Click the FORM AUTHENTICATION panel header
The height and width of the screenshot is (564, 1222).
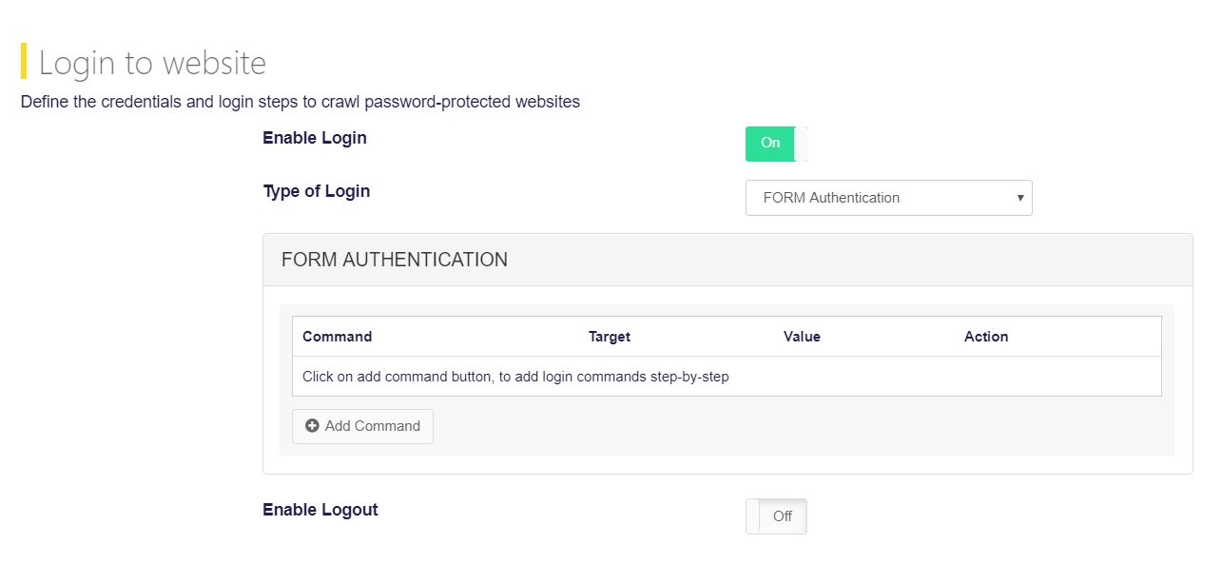pyautogui.click(x=727, y=260)
